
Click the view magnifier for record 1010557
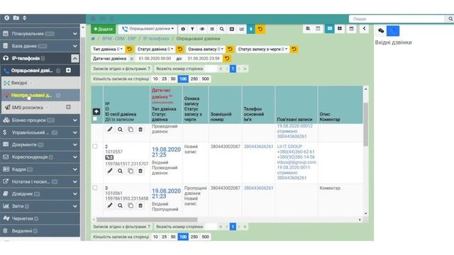pyautogui.click(x=120, y=171)
